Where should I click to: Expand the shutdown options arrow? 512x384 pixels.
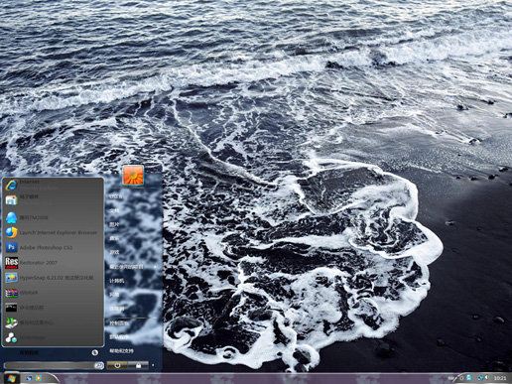pyautogui.click(x=153, y=365)
